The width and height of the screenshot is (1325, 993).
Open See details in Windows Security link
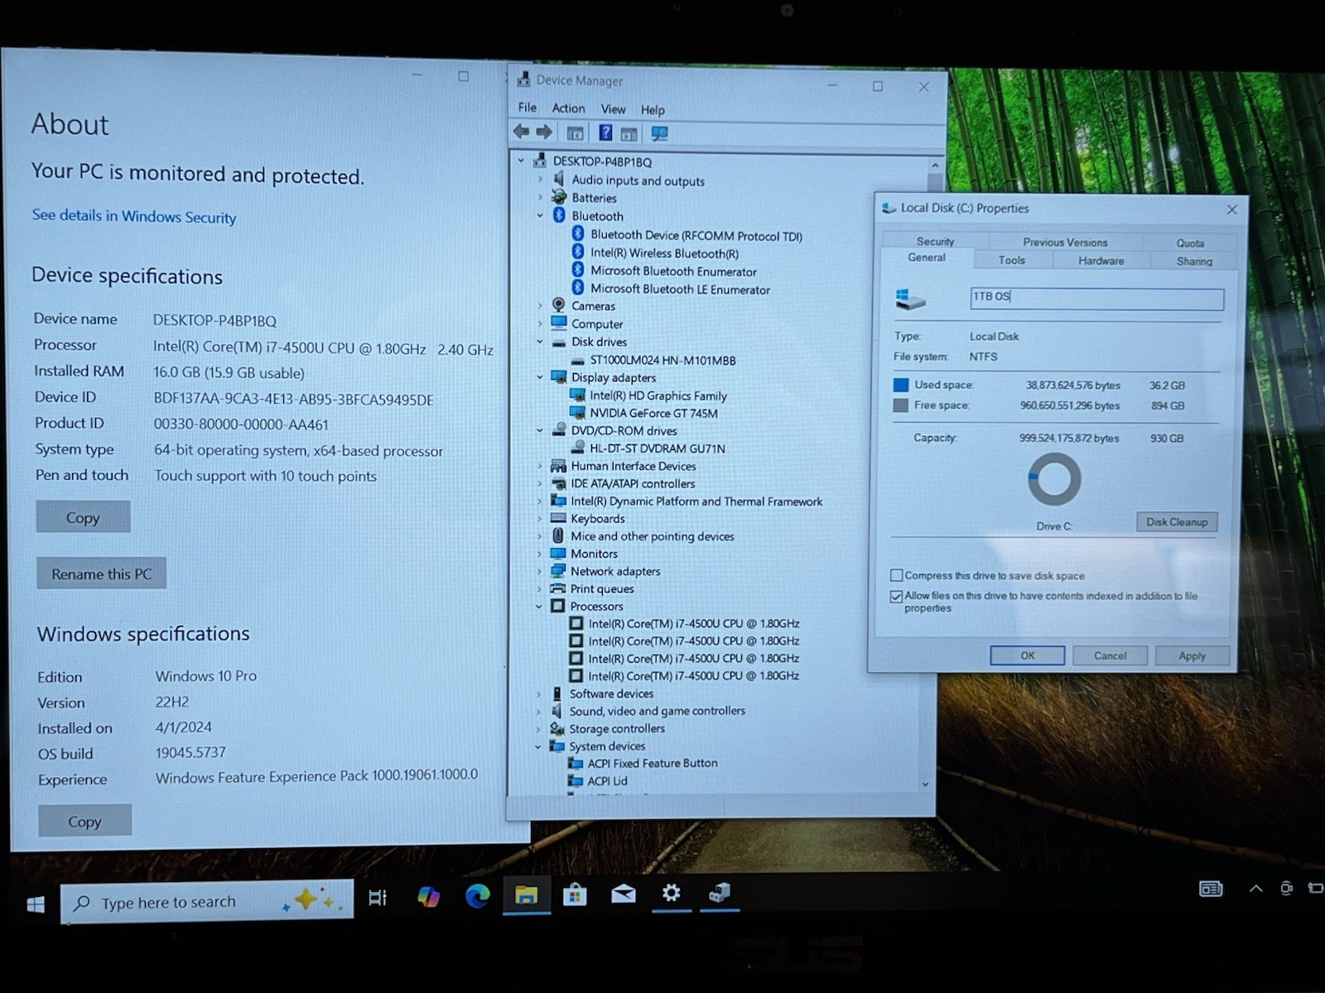[134, 216]
